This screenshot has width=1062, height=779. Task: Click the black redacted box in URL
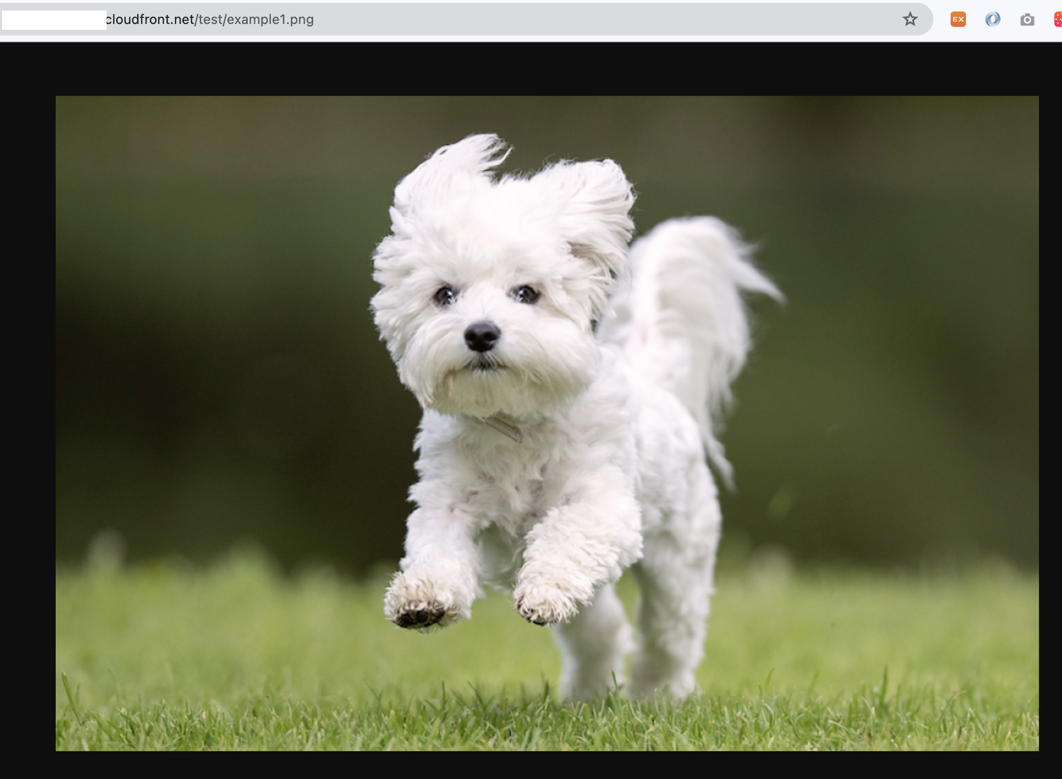point(54,20)
